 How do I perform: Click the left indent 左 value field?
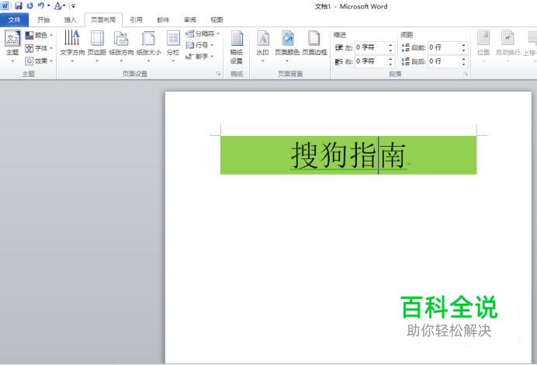(x=371, y=47)
